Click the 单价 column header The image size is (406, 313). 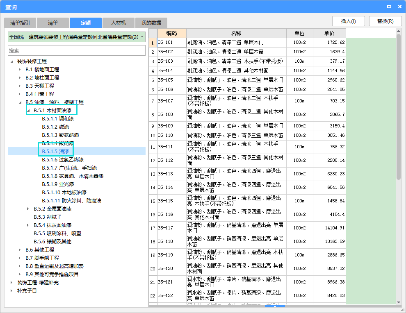pos(329,33)
